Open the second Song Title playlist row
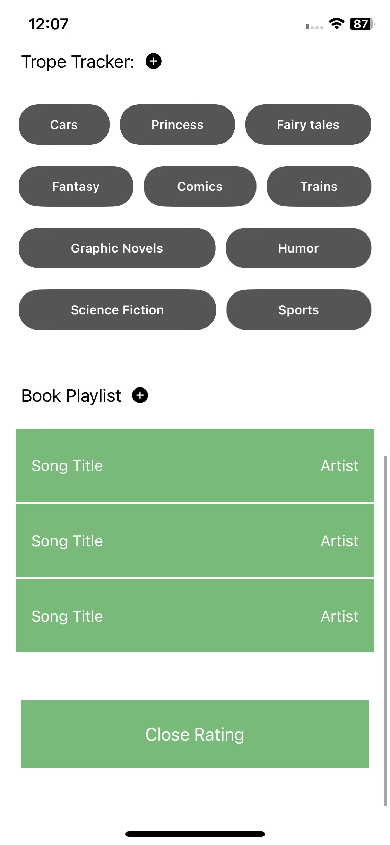Screen dimensions: 390x845 195,541
